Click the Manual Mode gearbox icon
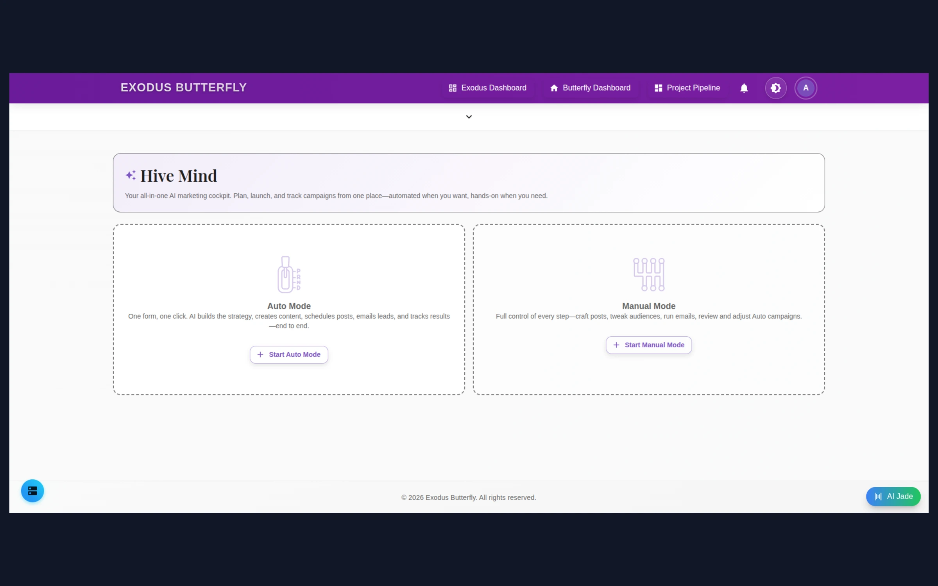The height and width of the screenshot is (586, 938). 649,274
